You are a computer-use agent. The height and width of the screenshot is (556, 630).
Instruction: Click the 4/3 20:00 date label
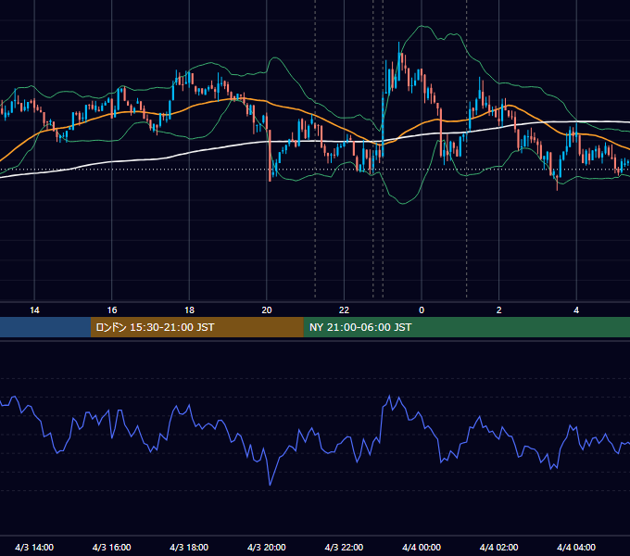[x=267, y=547]
